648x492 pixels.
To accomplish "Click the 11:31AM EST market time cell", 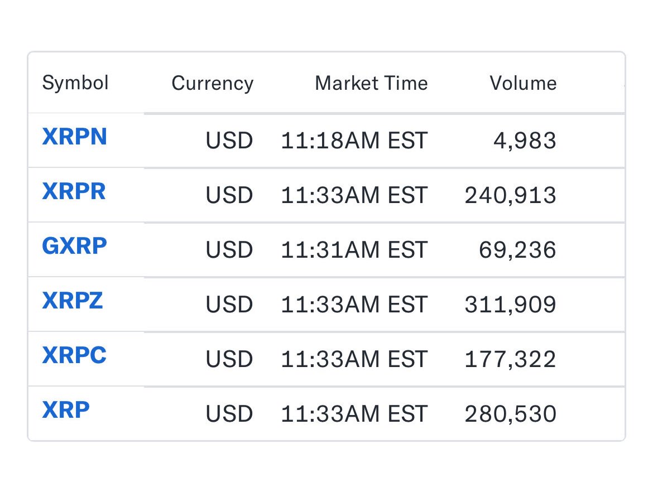I will coord(354,250).
